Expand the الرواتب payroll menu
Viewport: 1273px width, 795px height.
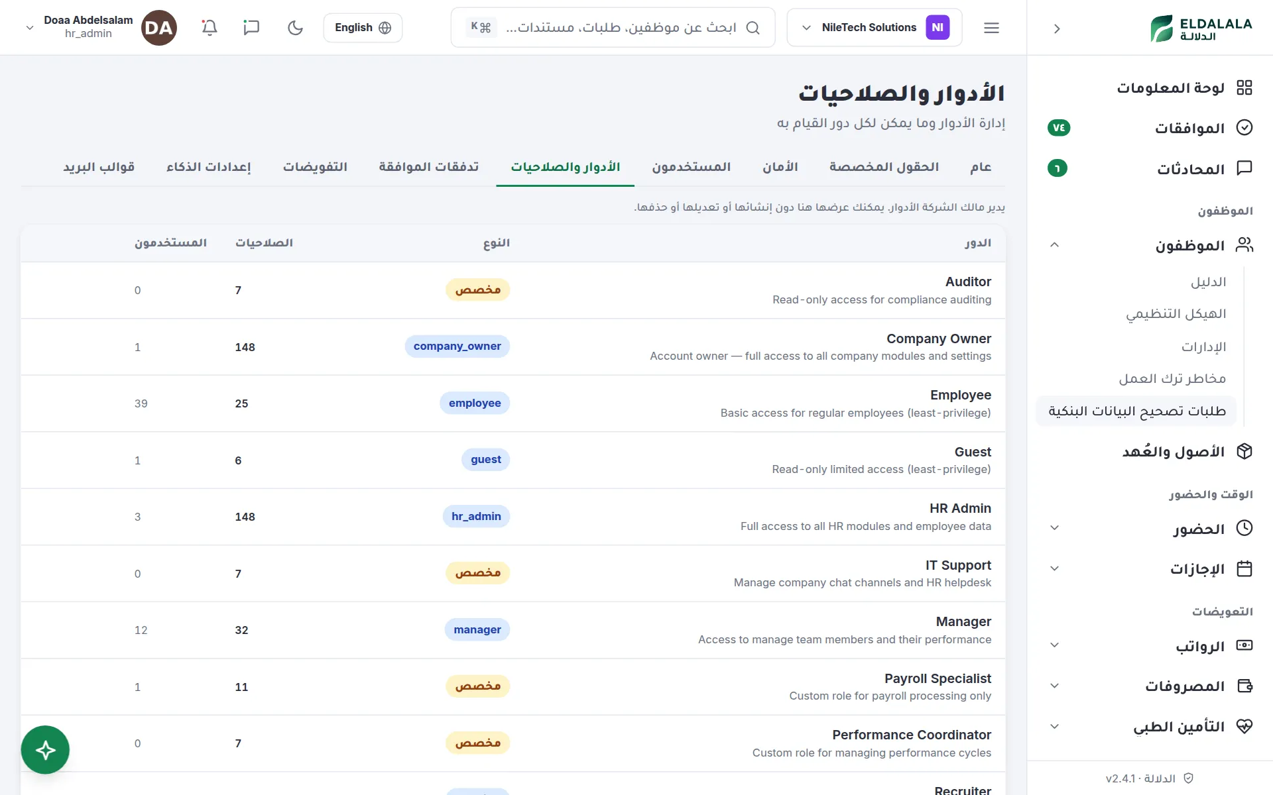[x=1054, y=645]
